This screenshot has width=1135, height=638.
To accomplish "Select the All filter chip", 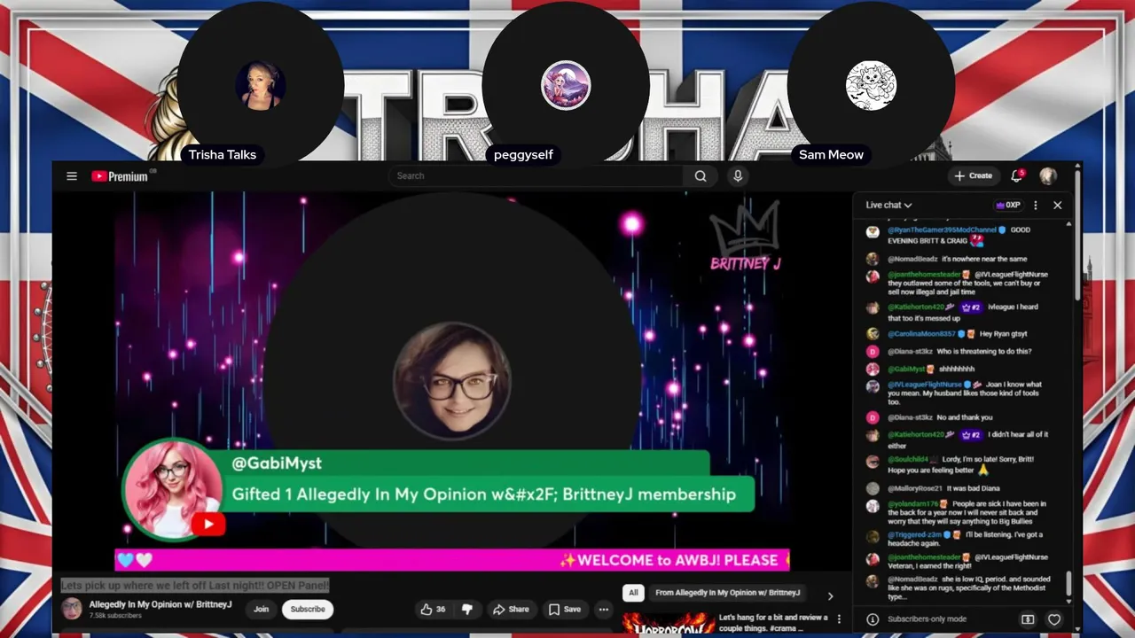I will pos(633,593).
